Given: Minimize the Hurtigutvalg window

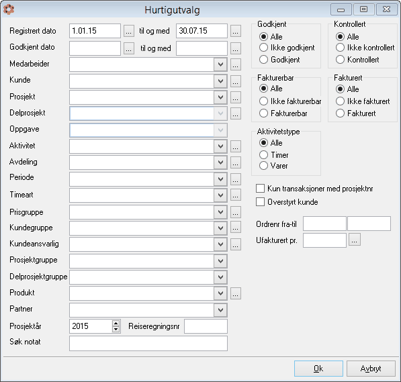Looking at the screenshot, I should click(x=341, y=9).
